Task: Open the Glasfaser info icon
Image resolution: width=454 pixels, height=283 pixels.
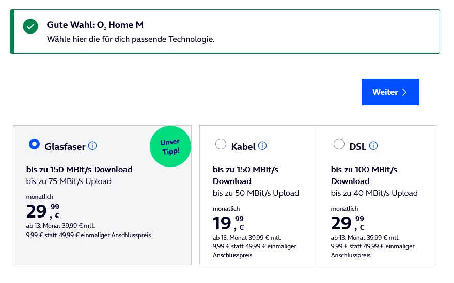Action: click(93, 146)
